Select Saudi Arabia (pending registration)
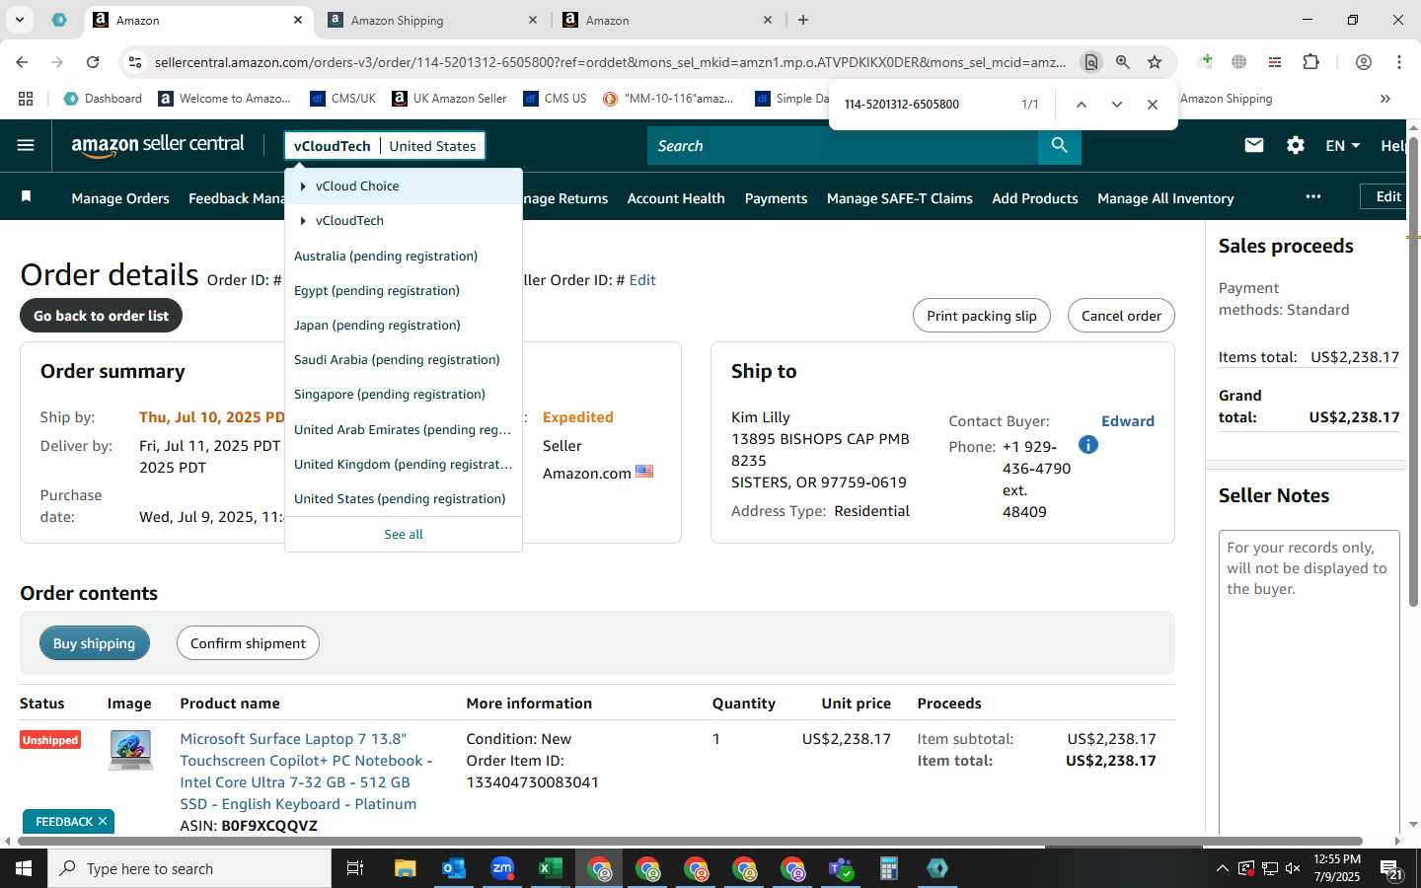Screen dimensions: 1421x888 [x=397, y=359]
